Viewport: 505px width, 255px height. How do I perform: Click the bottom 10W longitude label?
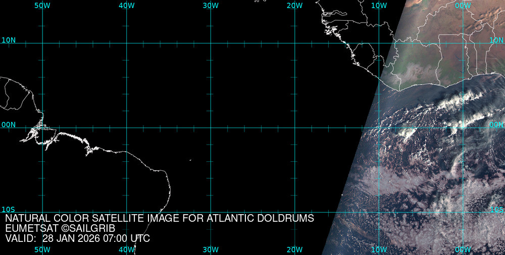[x=379, y=249]
